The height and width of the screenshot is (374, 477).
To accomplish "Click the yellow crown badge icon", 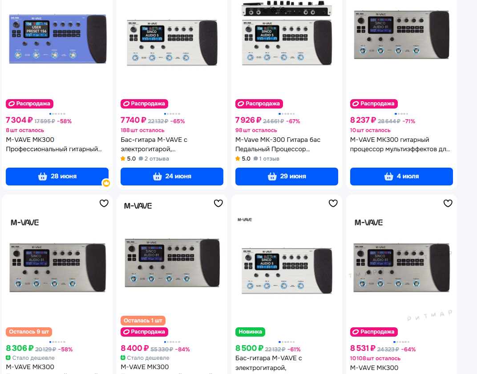I will coord(106,183).
